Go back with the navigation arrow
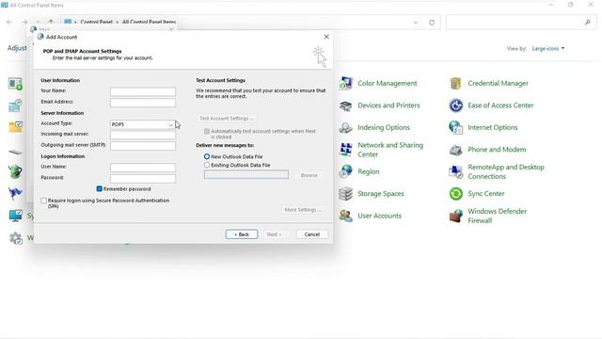 tap(9, 23)
